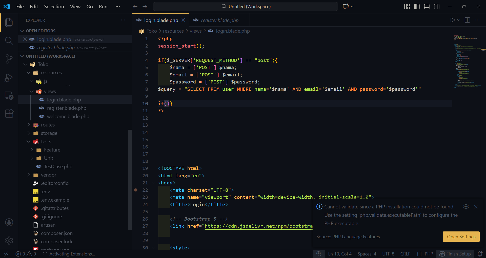Open the Run and Debug view
486x258 pixels.
[9, 77]
